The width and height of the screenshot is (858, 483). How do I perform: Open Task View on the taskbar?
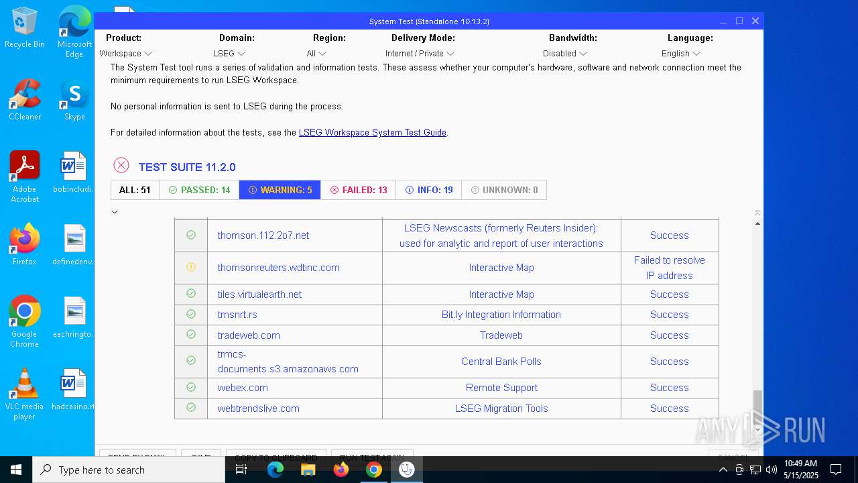(241, 470)
